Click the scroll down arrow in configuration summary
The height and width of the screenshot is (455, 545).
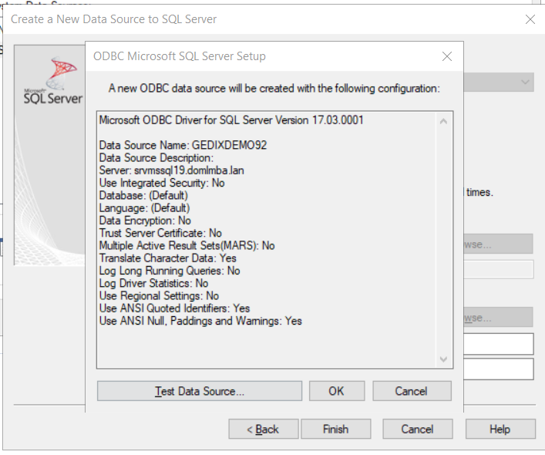pyautogui.click(x=444, y=360)
